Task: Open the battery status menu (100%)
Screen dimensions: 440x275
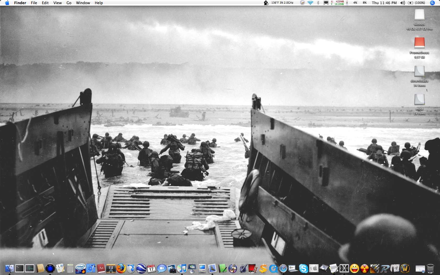Action: (x=416, y=3)
